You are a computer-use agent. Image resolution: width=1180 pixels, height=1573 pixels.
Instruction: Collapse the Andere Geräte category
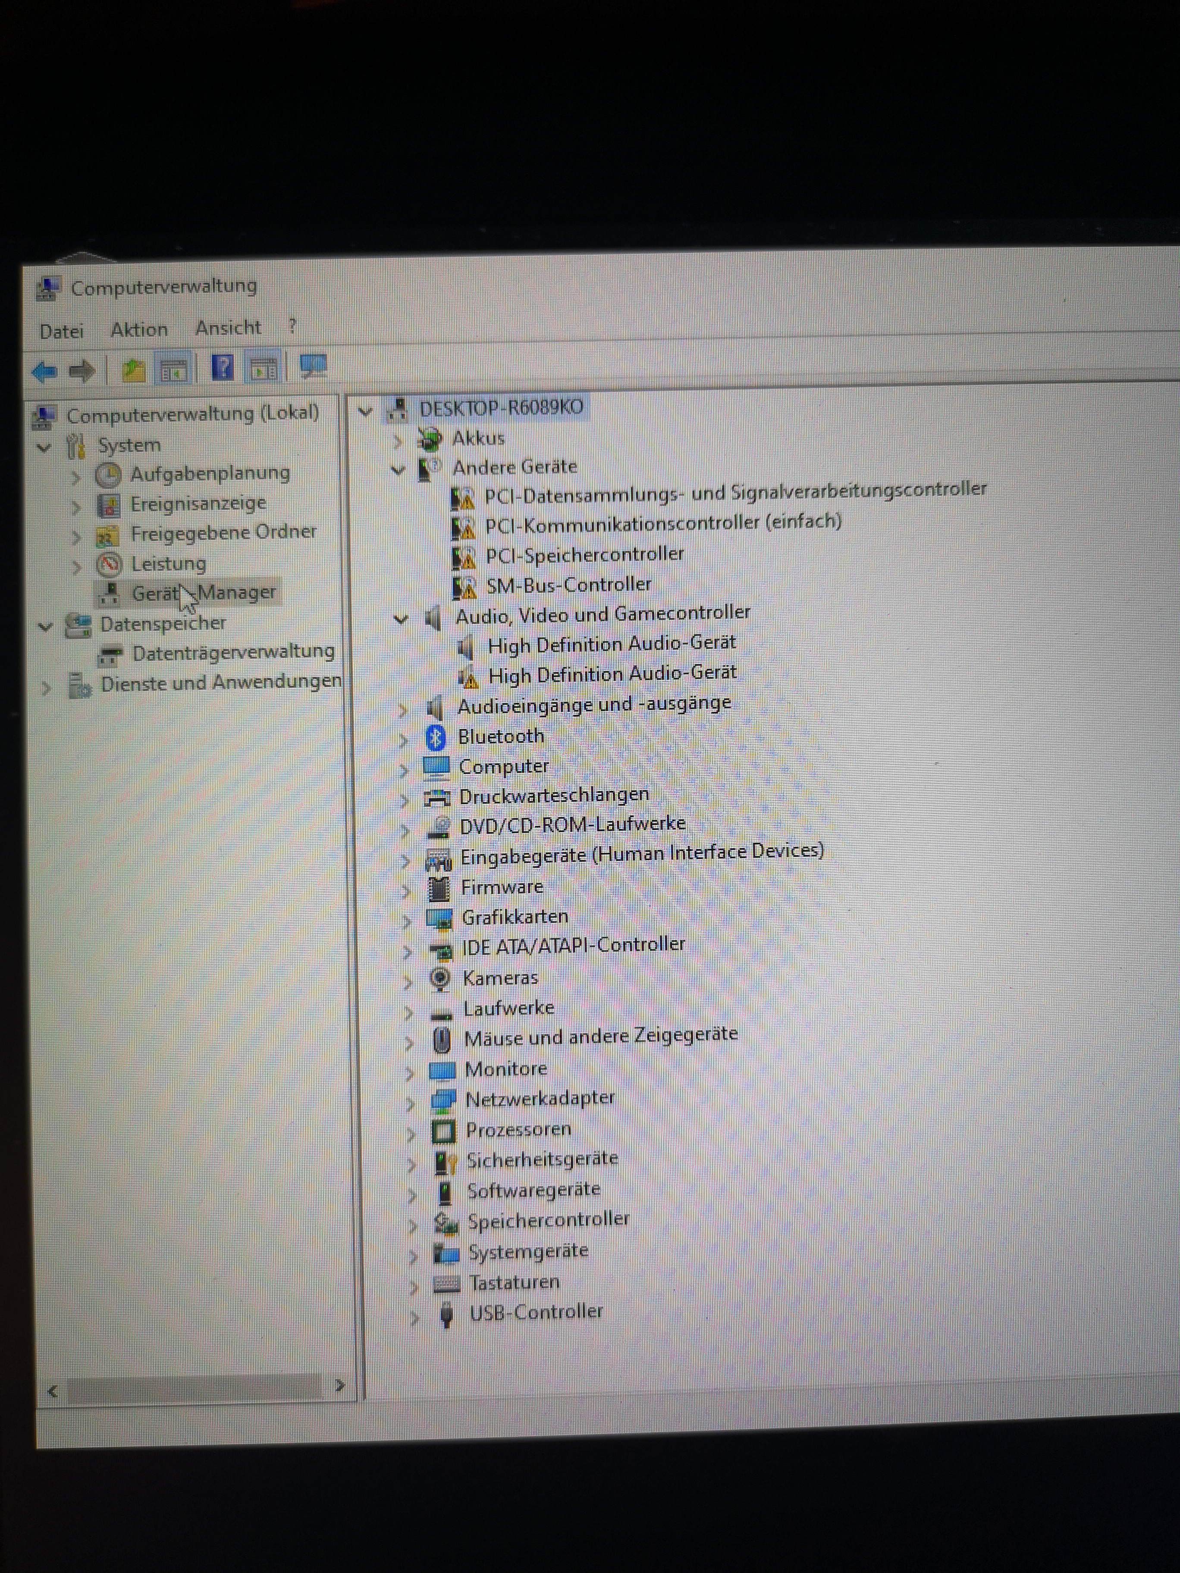[399, 469]
